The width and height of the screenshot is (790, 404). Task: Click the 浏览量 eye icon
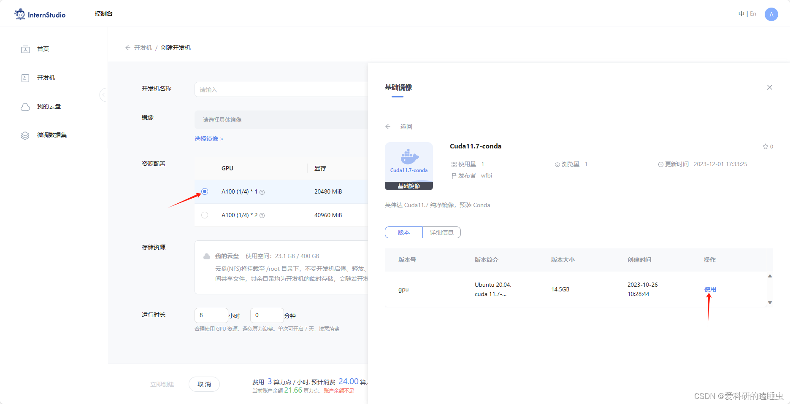pyautogui.click(x=557, y=164)
